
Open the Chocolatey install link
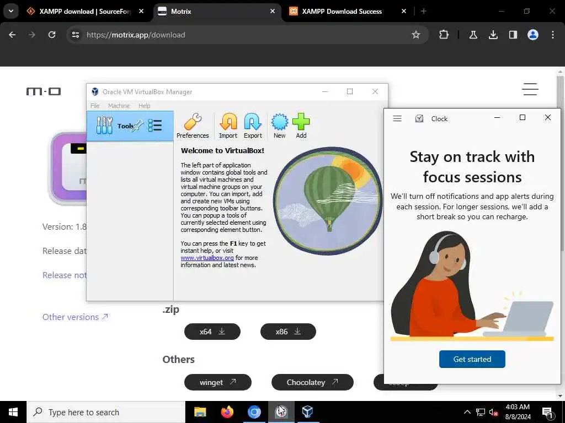[312, 382]
